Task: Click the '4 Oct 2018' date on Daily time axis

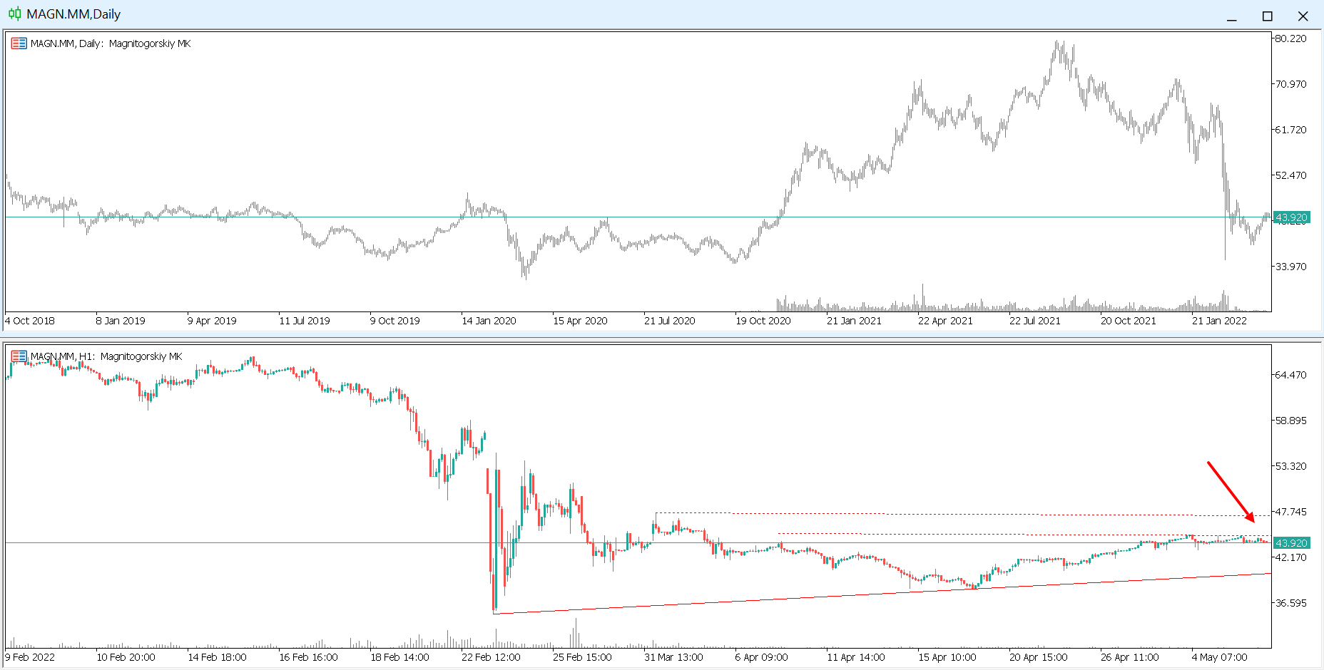Action: 30,321
